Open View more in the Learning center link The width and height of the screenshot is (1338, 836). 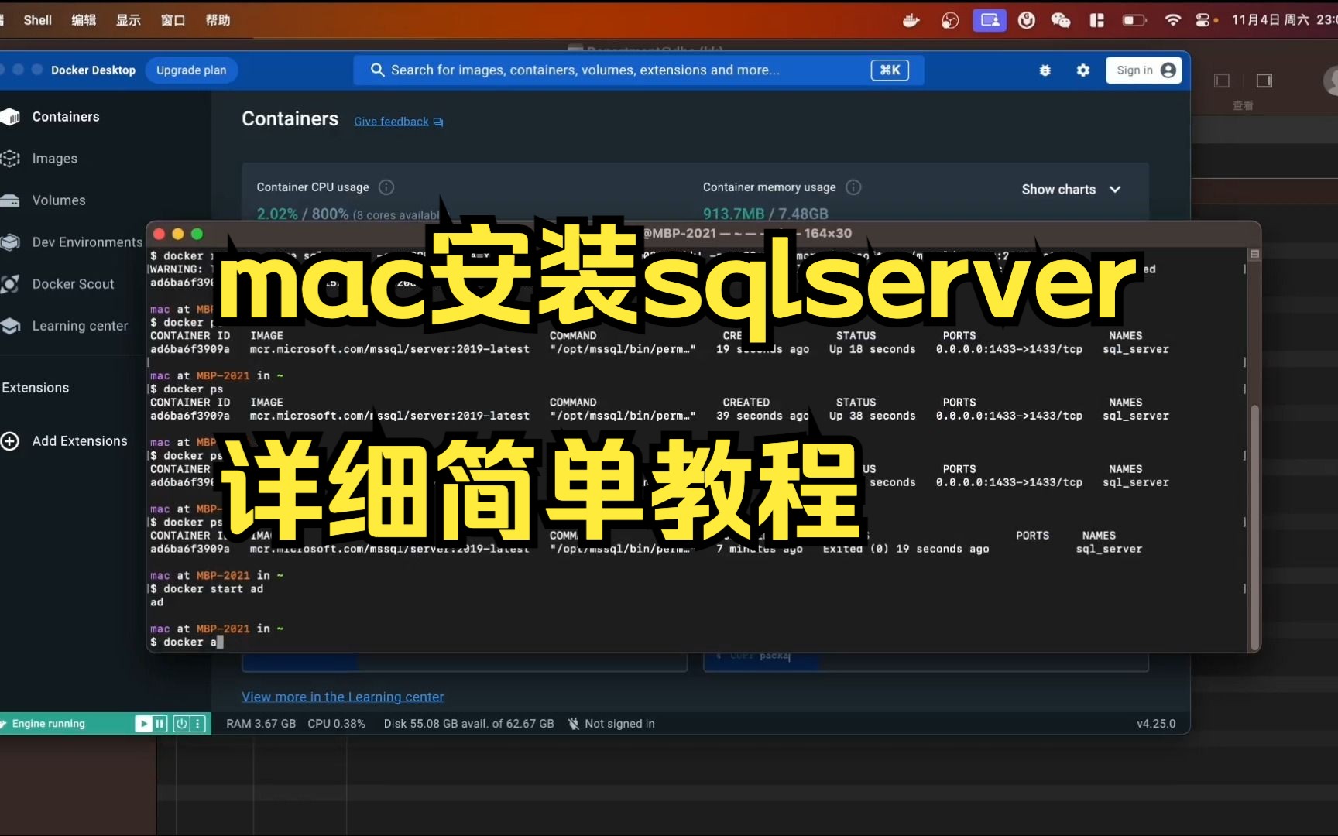pos(343,697)
